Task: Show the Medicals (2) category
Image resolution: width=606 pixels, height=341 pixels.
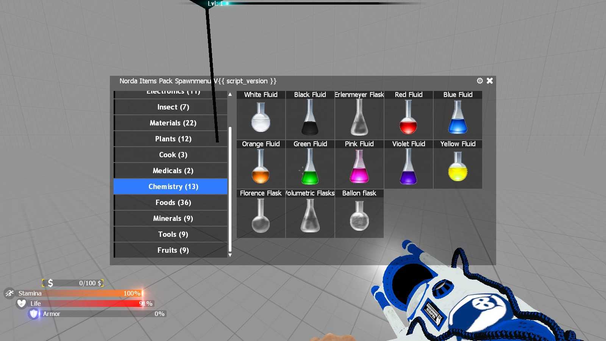Action: point(170,171)
